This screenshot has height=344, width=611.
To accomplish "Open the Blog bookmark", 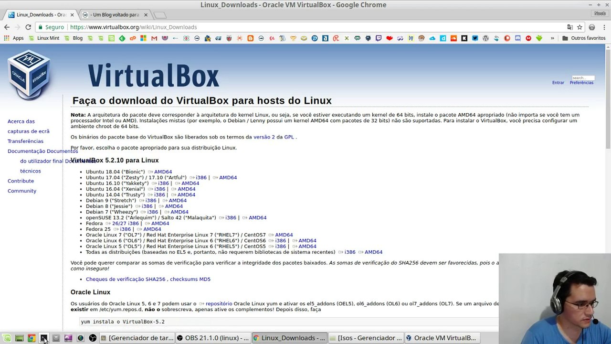I will [x=74, y=38].
